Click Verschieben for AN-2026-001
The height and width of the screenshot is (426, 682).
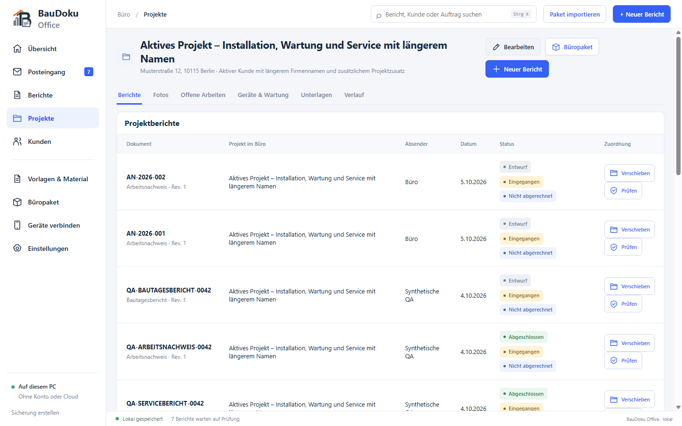coord(629,230)
